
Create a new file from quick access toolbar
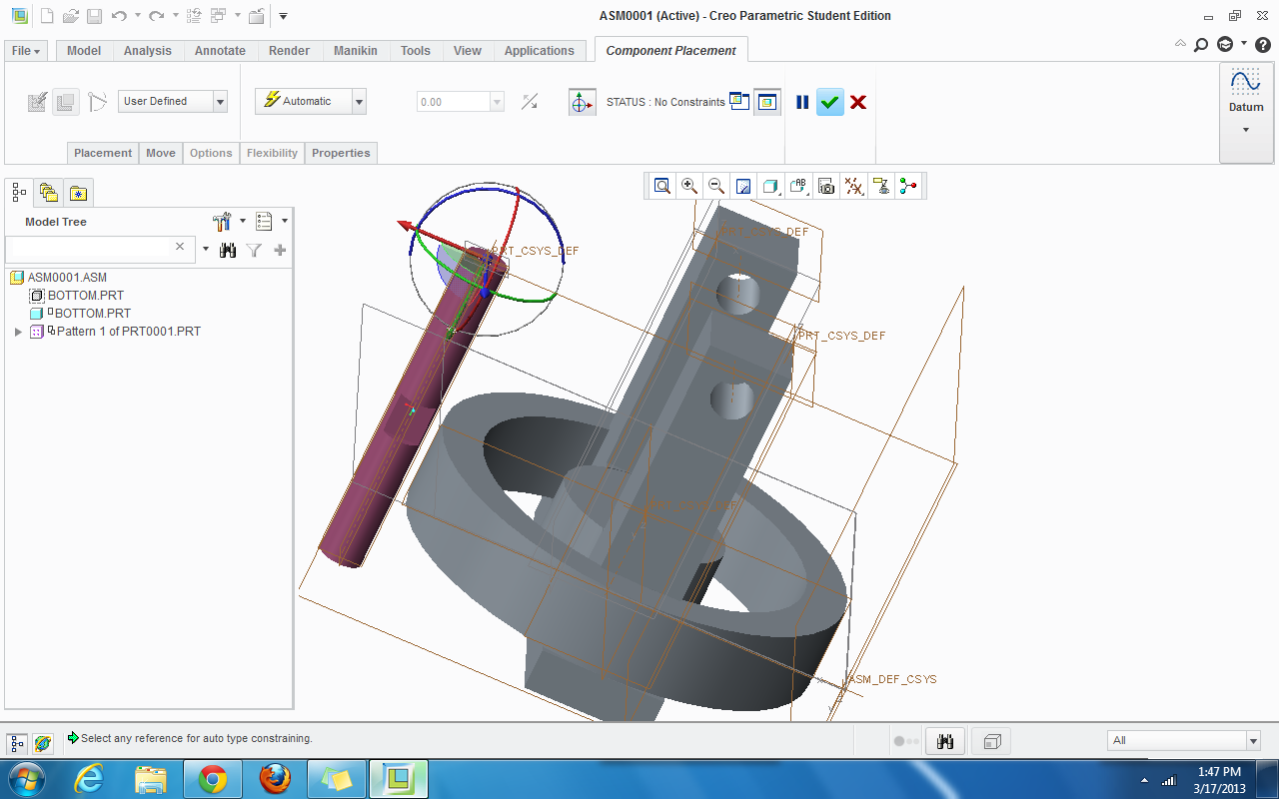[x=46, y=16]
